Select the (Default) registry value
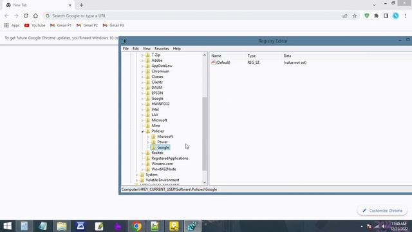This screenshot has width=412, height=232. tap(223, 63)
